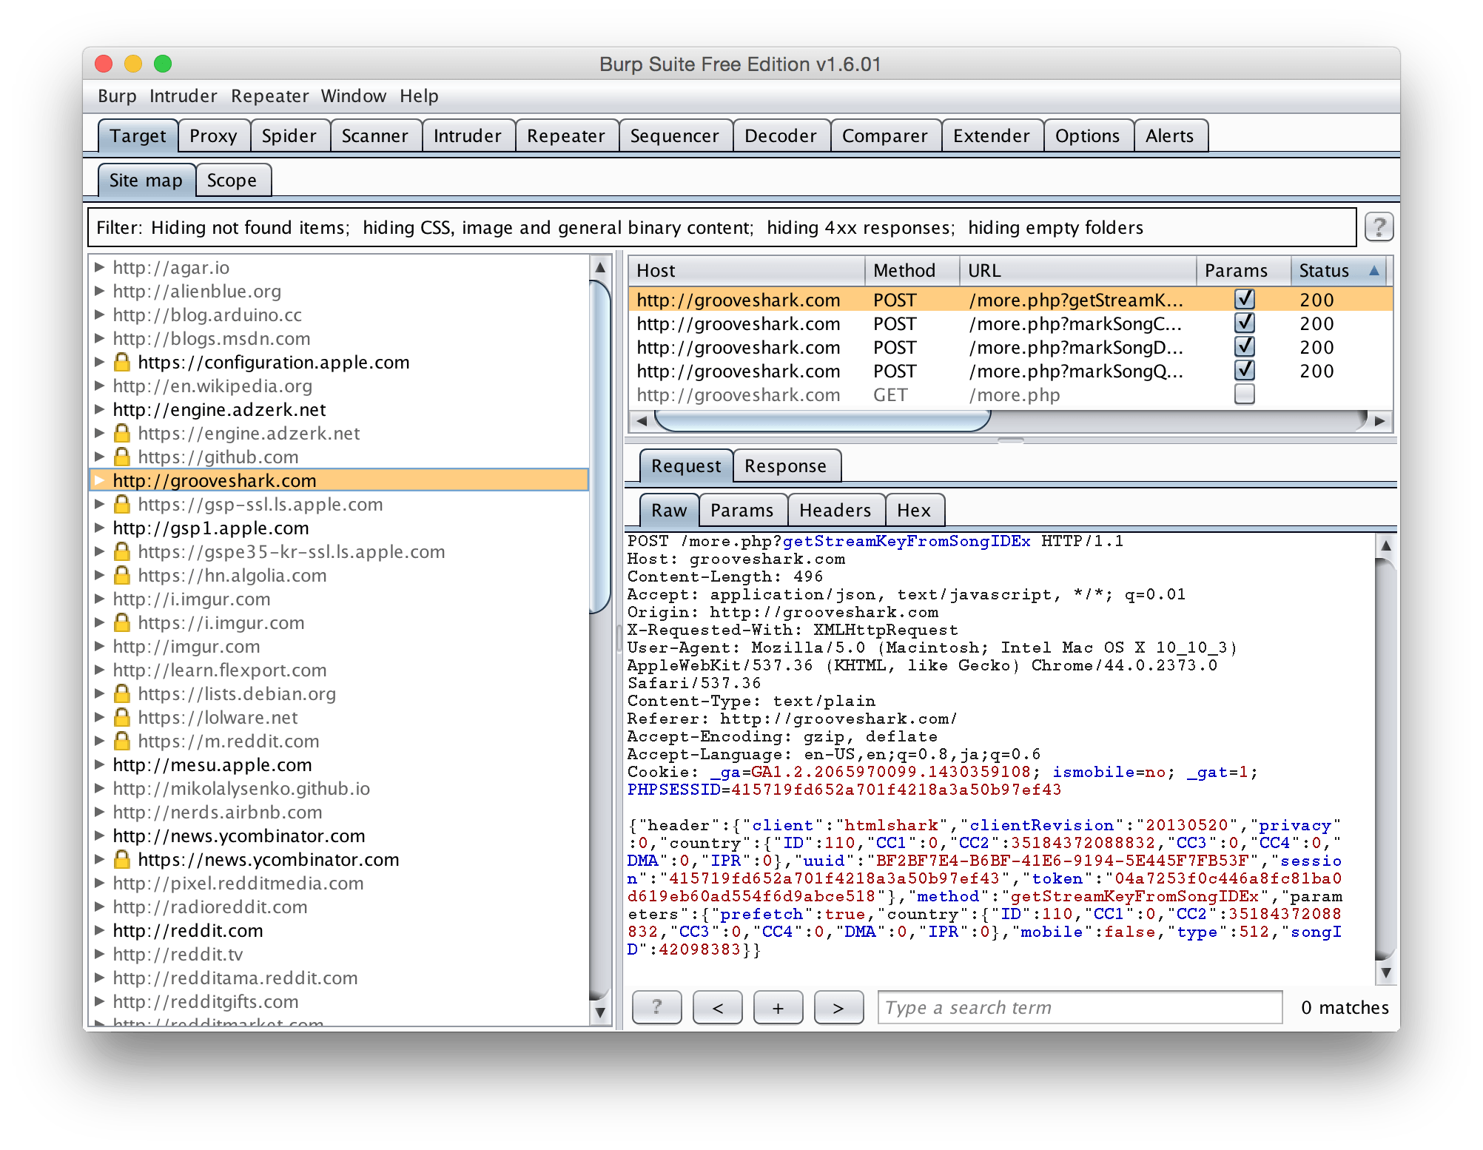The height and width of the screenshot is (1150, 1483).
Task: Toggle Params checkbox for GET /more.php row
Action: coord(1244,394)
